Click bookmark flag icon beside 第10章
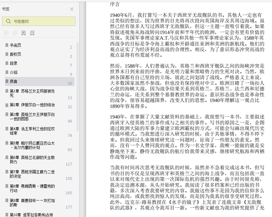Viewport: 272px width, 217px height. pos(7,215)
